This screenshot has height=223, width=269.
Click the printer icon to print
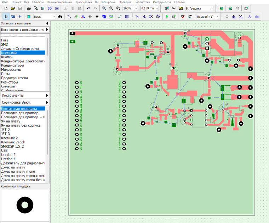(29, 8)
